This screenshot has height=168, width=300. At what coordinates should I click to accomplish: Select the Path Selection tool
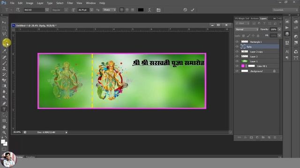pos(4,115)
